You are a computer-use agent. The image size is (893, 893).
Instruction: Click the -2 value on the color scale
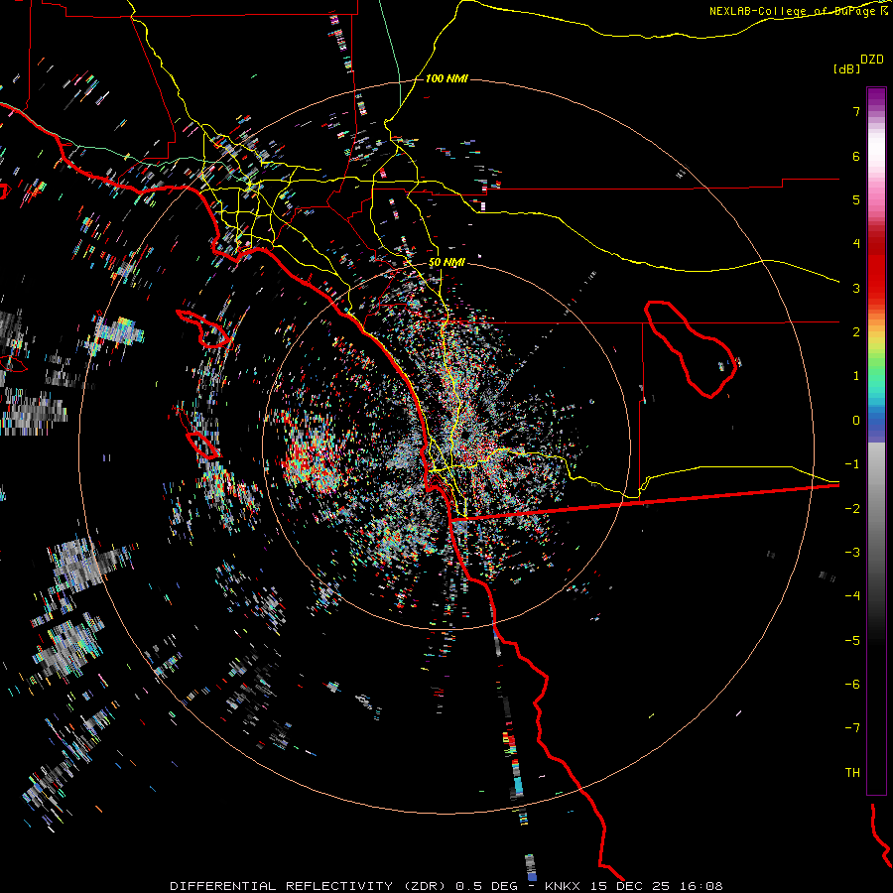click(x=852, y=509)
